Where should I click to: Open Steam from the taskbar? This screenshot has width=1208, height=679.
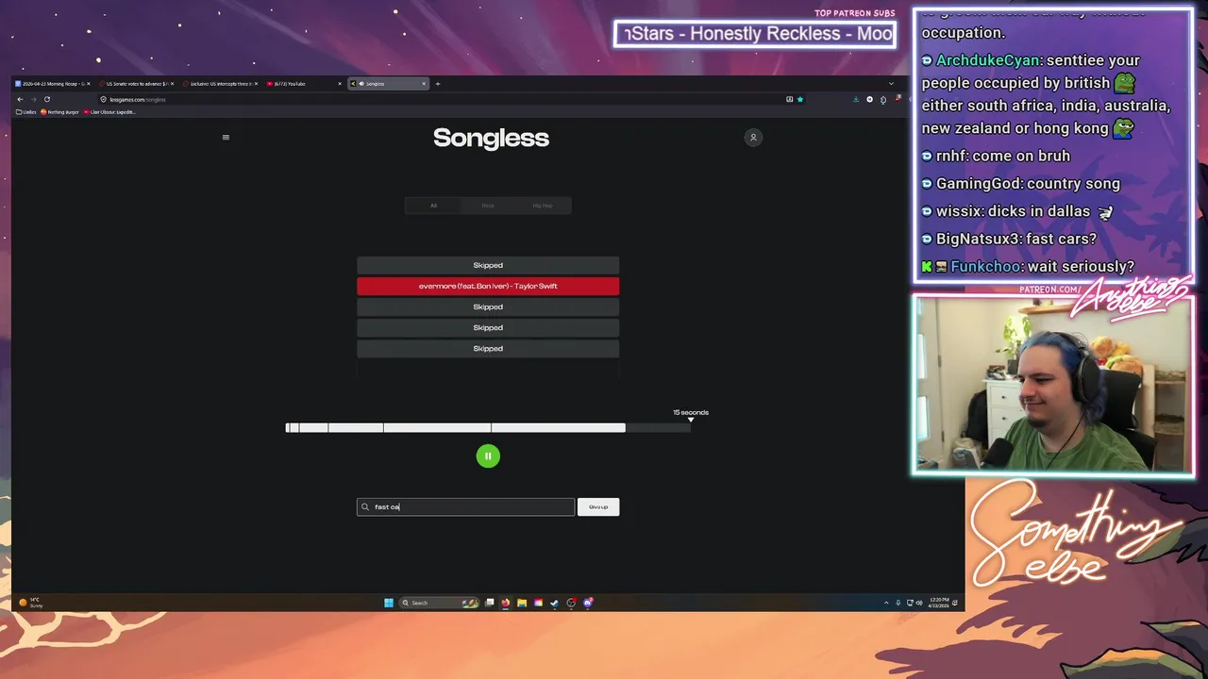(x=554, y=603)
